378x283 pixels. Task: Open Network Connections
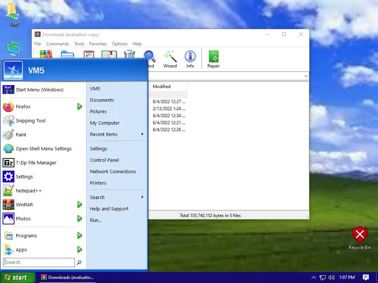[113, 172]
